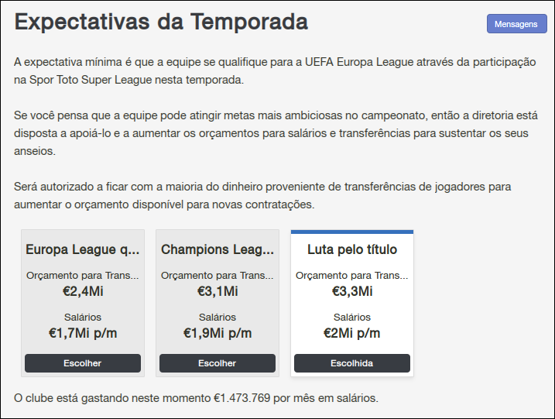Click the €1,7Mi p/m salary figure
The width and height of the screenshot is (555, 419).
(83, 333)
